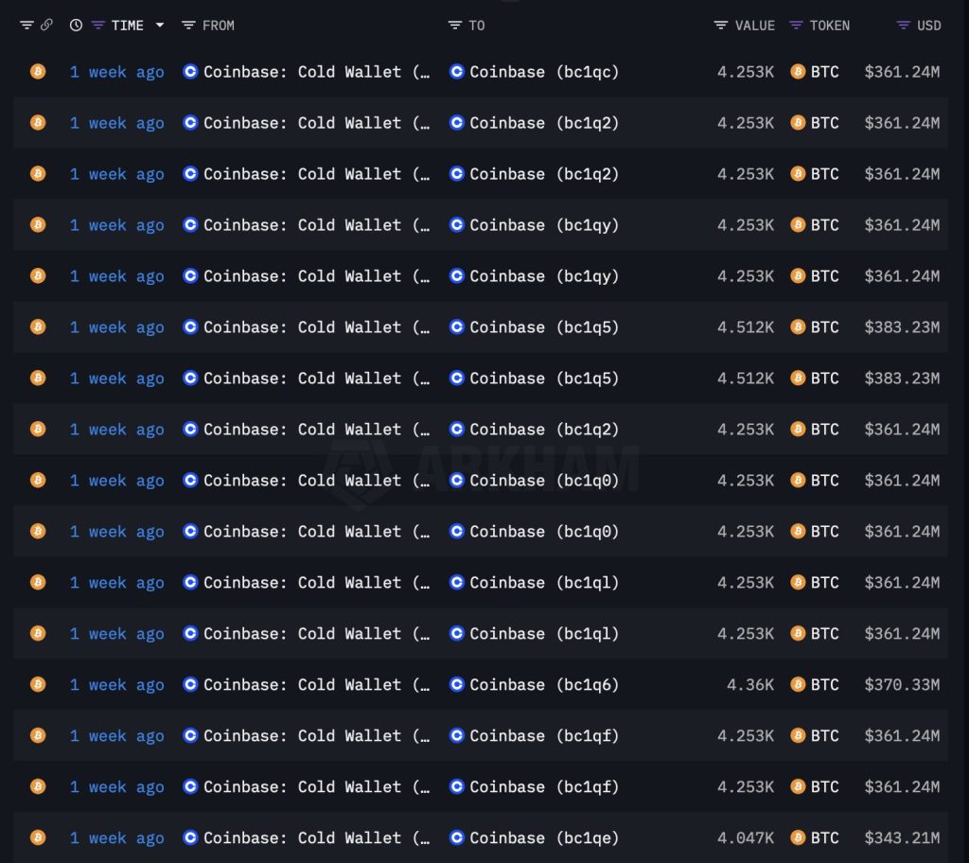Open the '1 week ago' link in the $370.33M row

pos(116,685)
